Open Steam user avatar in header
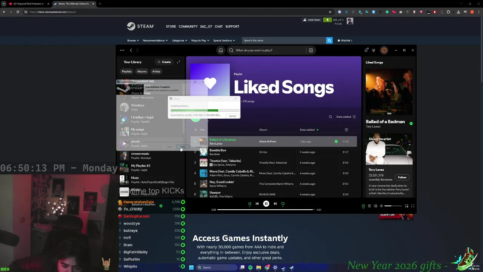The image size is (483, 272). pyautogui.click(x=350, y=21)
